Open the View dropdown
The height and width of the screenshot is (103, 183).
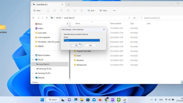point(104,11)
